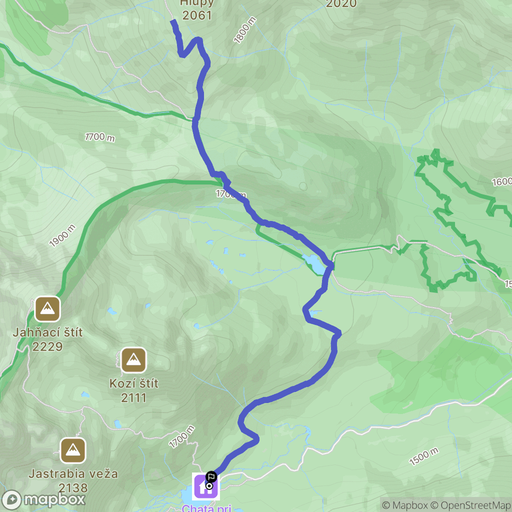The width and height of the screenshot is (512, 512).
Task: Open the © OpenStreetMap attribution link
Action: point(470,505)
